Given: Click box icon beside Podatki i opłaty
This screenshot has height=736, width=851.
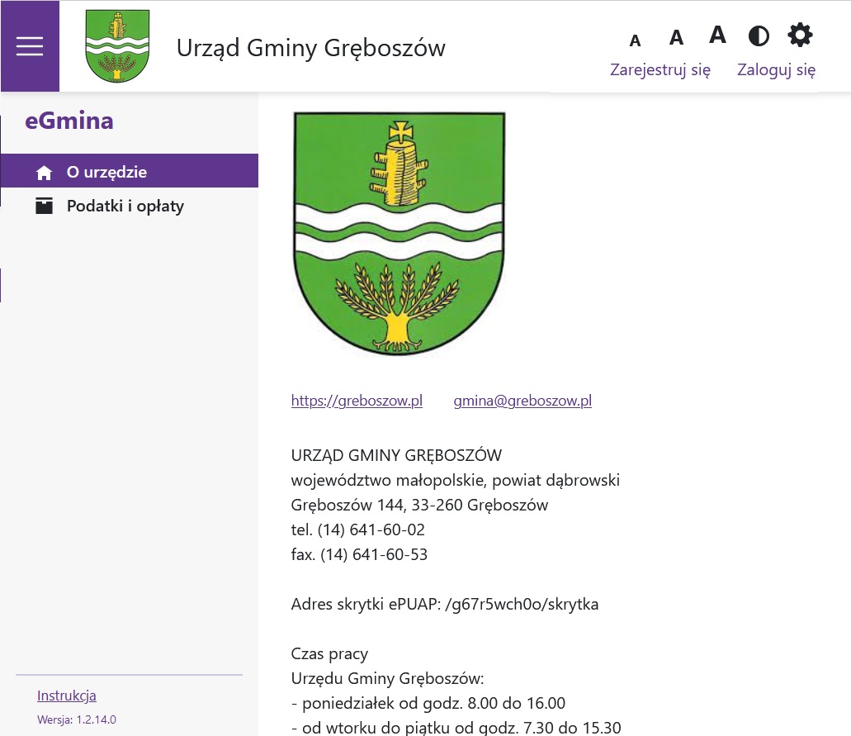Looking at the screenshot, I should click(44, 206).
